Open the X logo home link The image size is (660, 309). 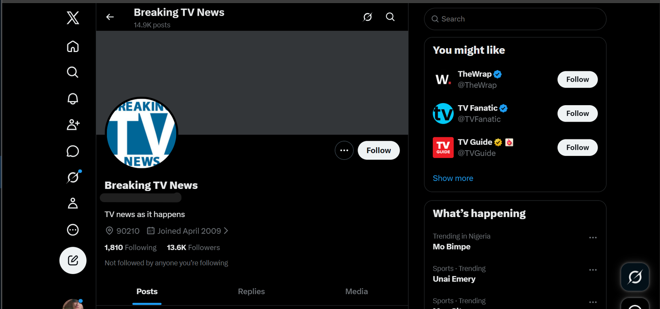[73, 18]
